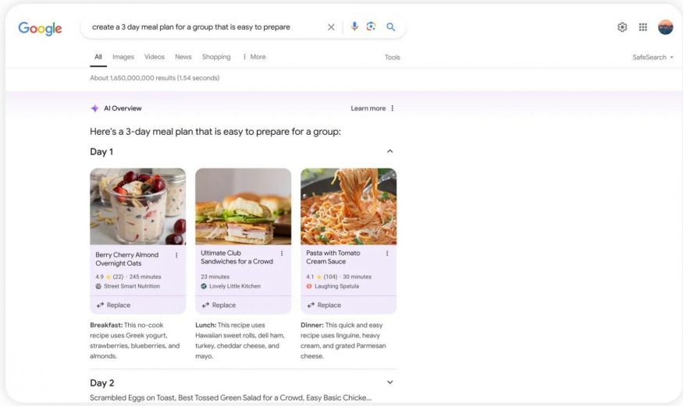
Task: Click the voice search microphone icon
Action: click(x=354, y=26)
